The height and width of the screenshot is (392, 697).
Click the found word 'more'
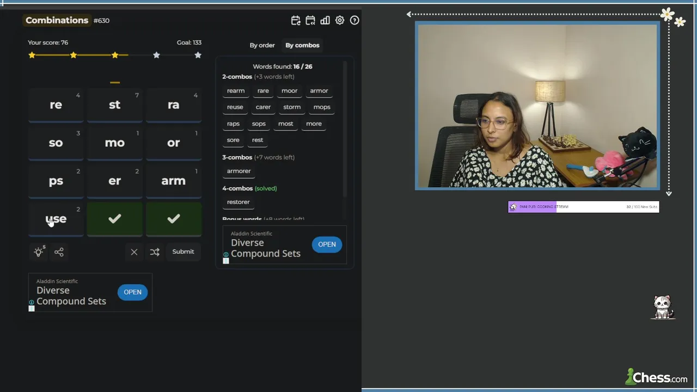click(314, 124)
